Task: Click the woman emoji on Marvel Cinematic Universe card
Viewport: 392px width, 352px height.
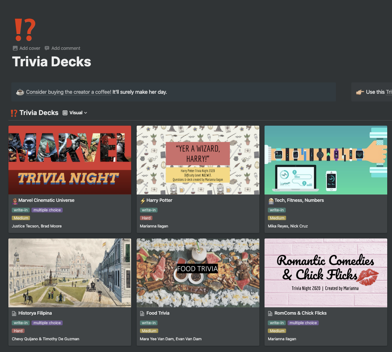Action: [15, 200]
